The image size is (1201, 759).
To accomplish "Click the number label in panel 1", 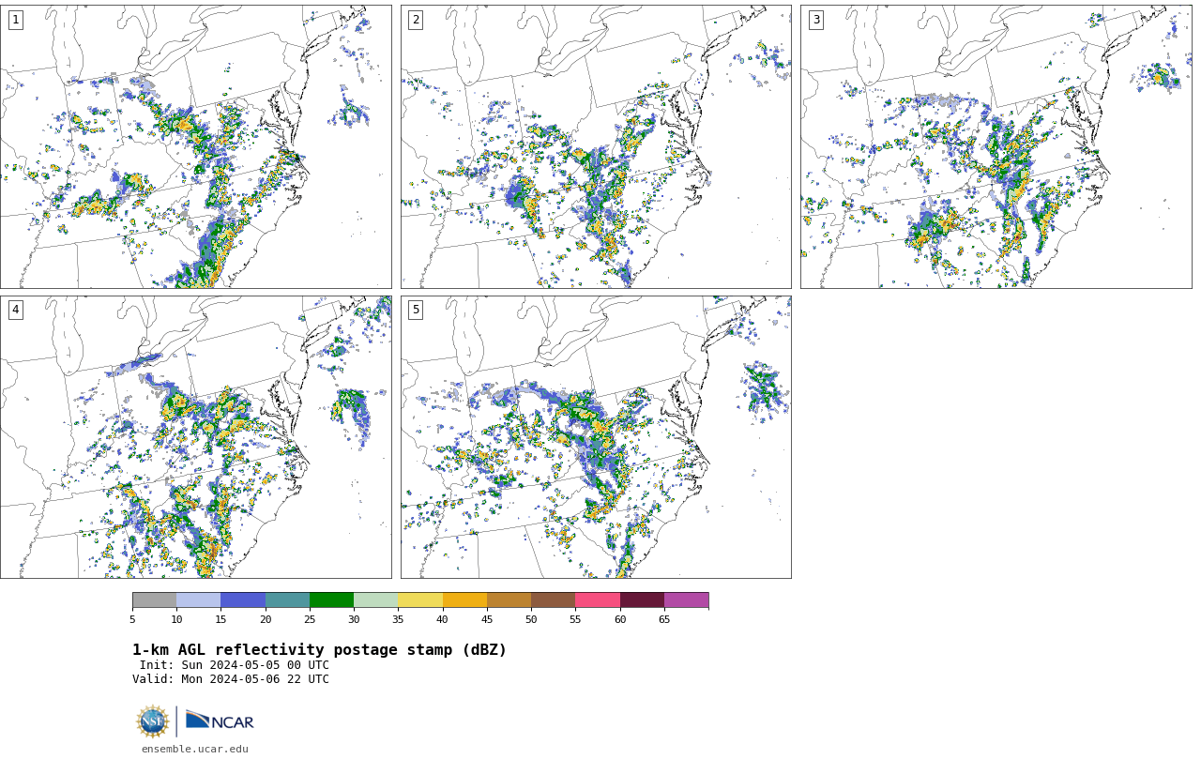I will click(15, 20).
